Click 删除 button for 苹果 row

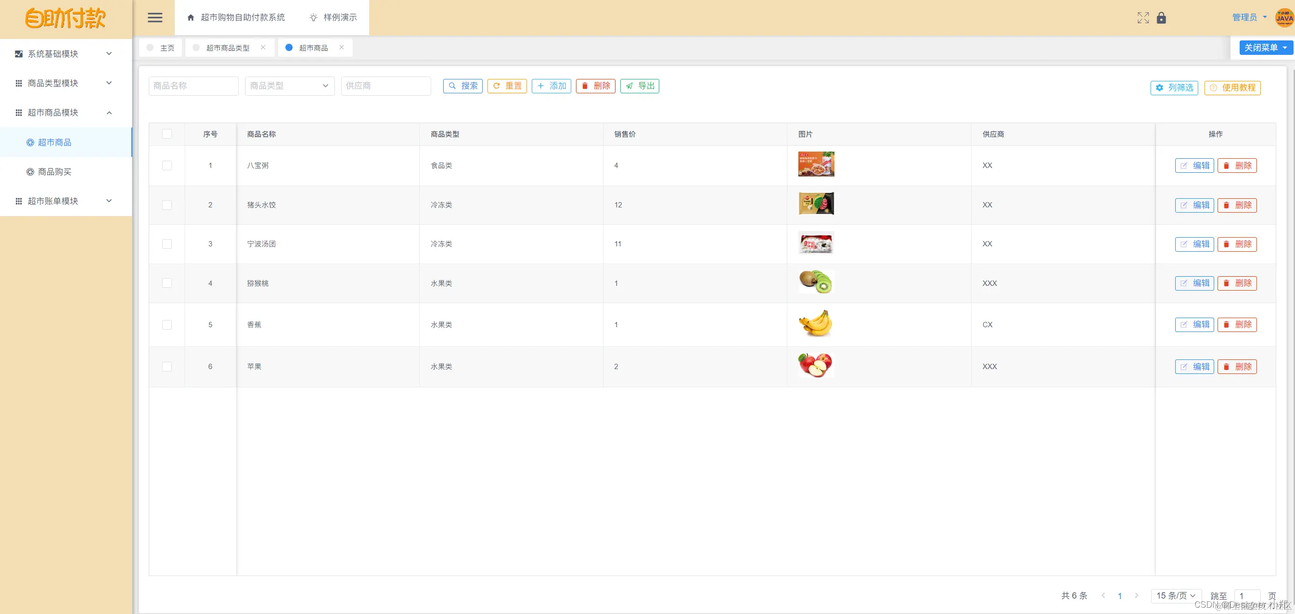tap(1237, 367)
